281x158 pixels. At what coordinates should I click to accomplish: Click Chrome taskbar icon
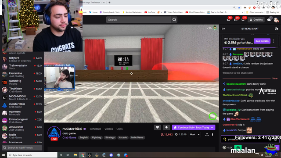[x=83, y=155]
